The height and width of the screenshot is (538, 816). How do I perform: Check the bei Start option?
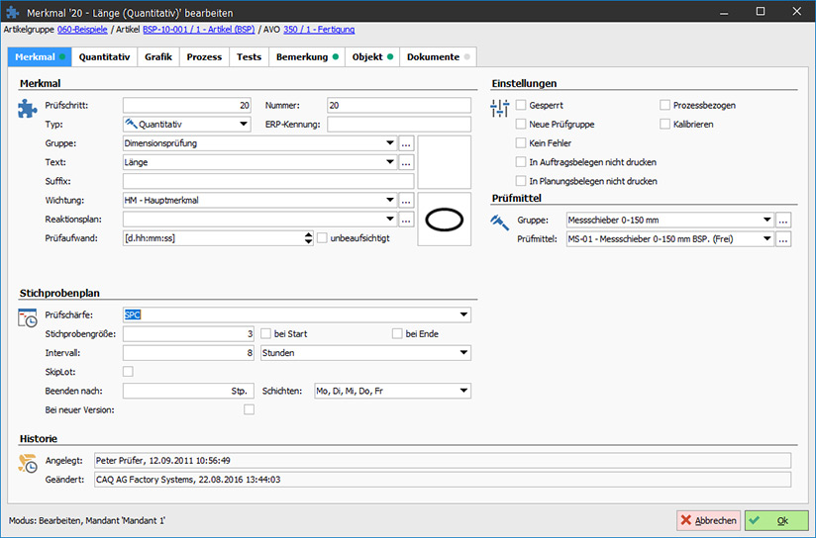pyautogui.click(x=266, y=333)
